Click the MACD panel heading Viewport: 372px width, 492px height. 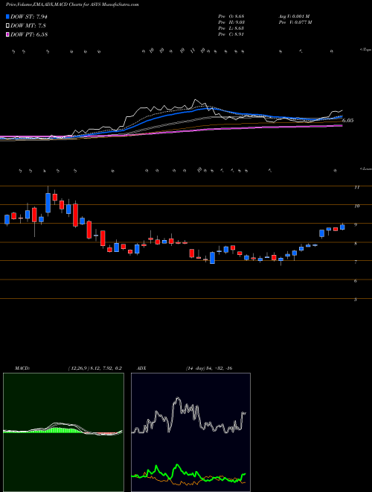tap(22, 368)
